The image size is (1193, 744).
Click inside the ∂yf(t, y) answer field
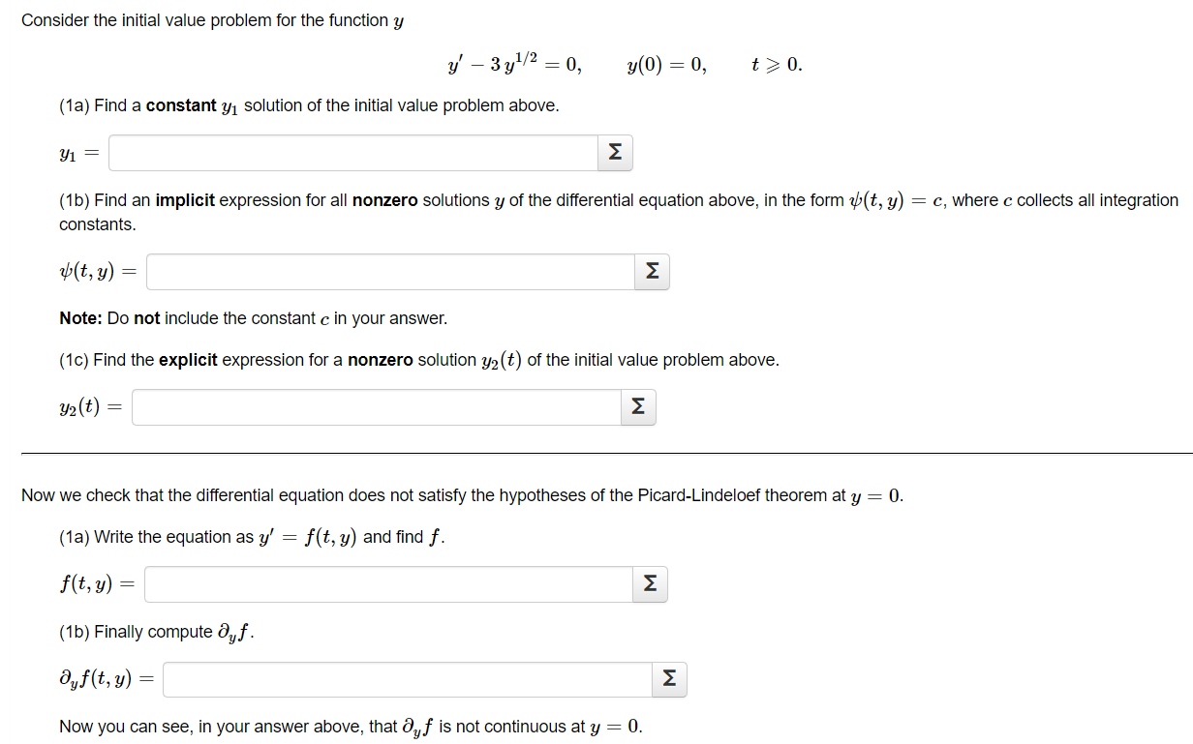click(407, 679)
